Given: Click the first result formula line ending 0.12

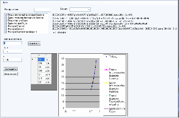Looking at the screenshot, I should tap(92, 15).
